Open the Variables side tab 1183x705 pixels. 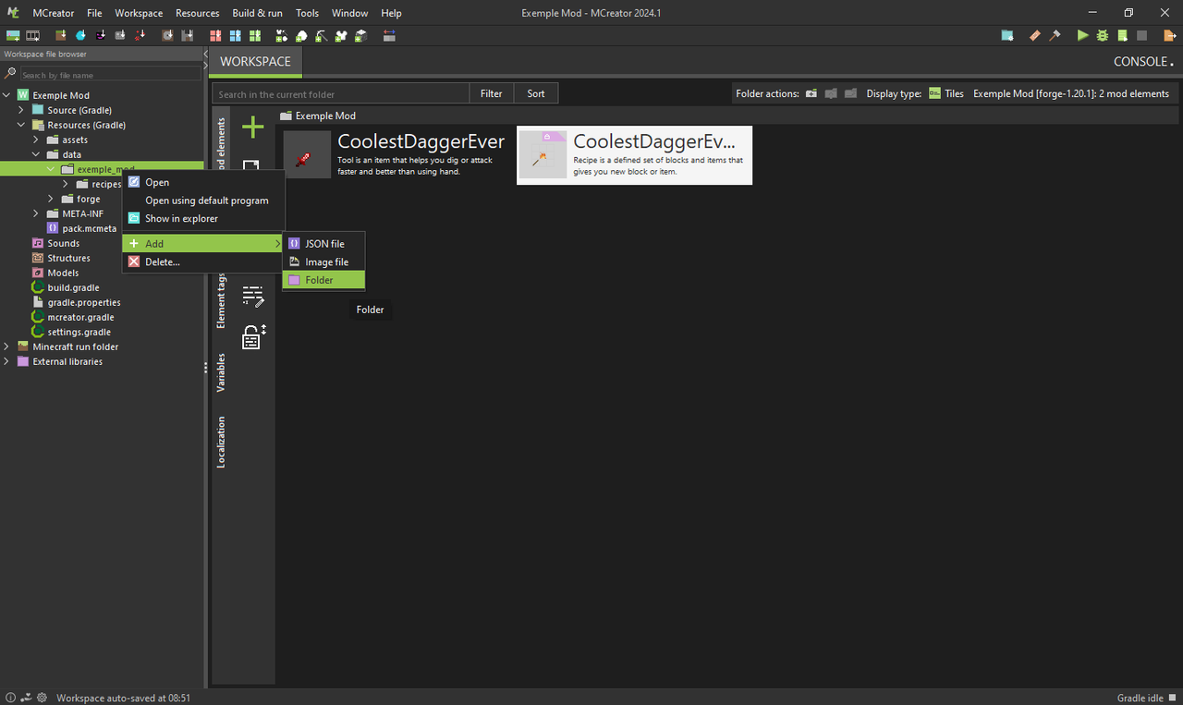click(221, 372)
